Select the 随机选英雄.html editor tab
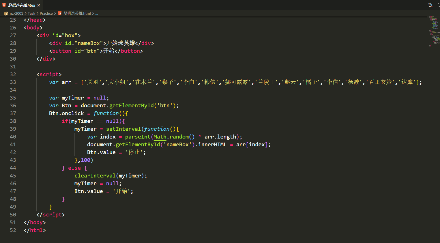 pyautogui.click(x=22, y=5)
